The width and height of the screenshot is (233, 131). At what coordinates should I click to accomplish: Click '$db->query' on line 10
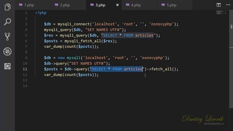(x=55, y=63)
